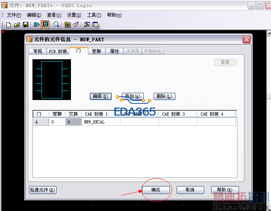Image resolution: width=271 pixels, height=211 pixels.
Task: Click the 检查元件(K) button
Action: click(x=43, y=190)
